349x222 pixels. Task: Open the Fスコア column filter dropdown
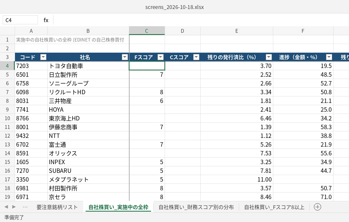161,57
